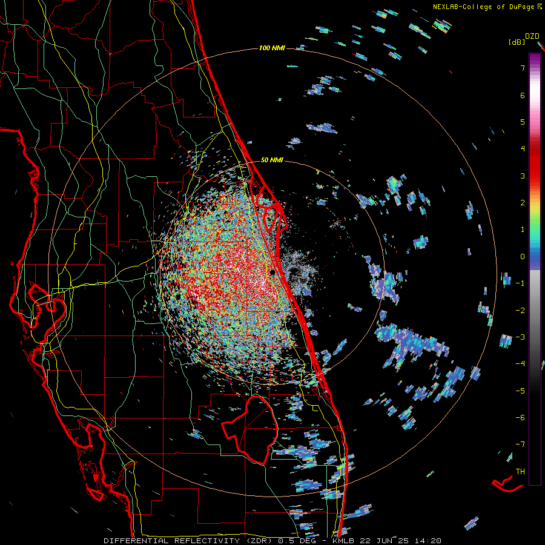The image size is (545, 545).
Task: Click the TH threshold legend label
Action: coord(520,472)
